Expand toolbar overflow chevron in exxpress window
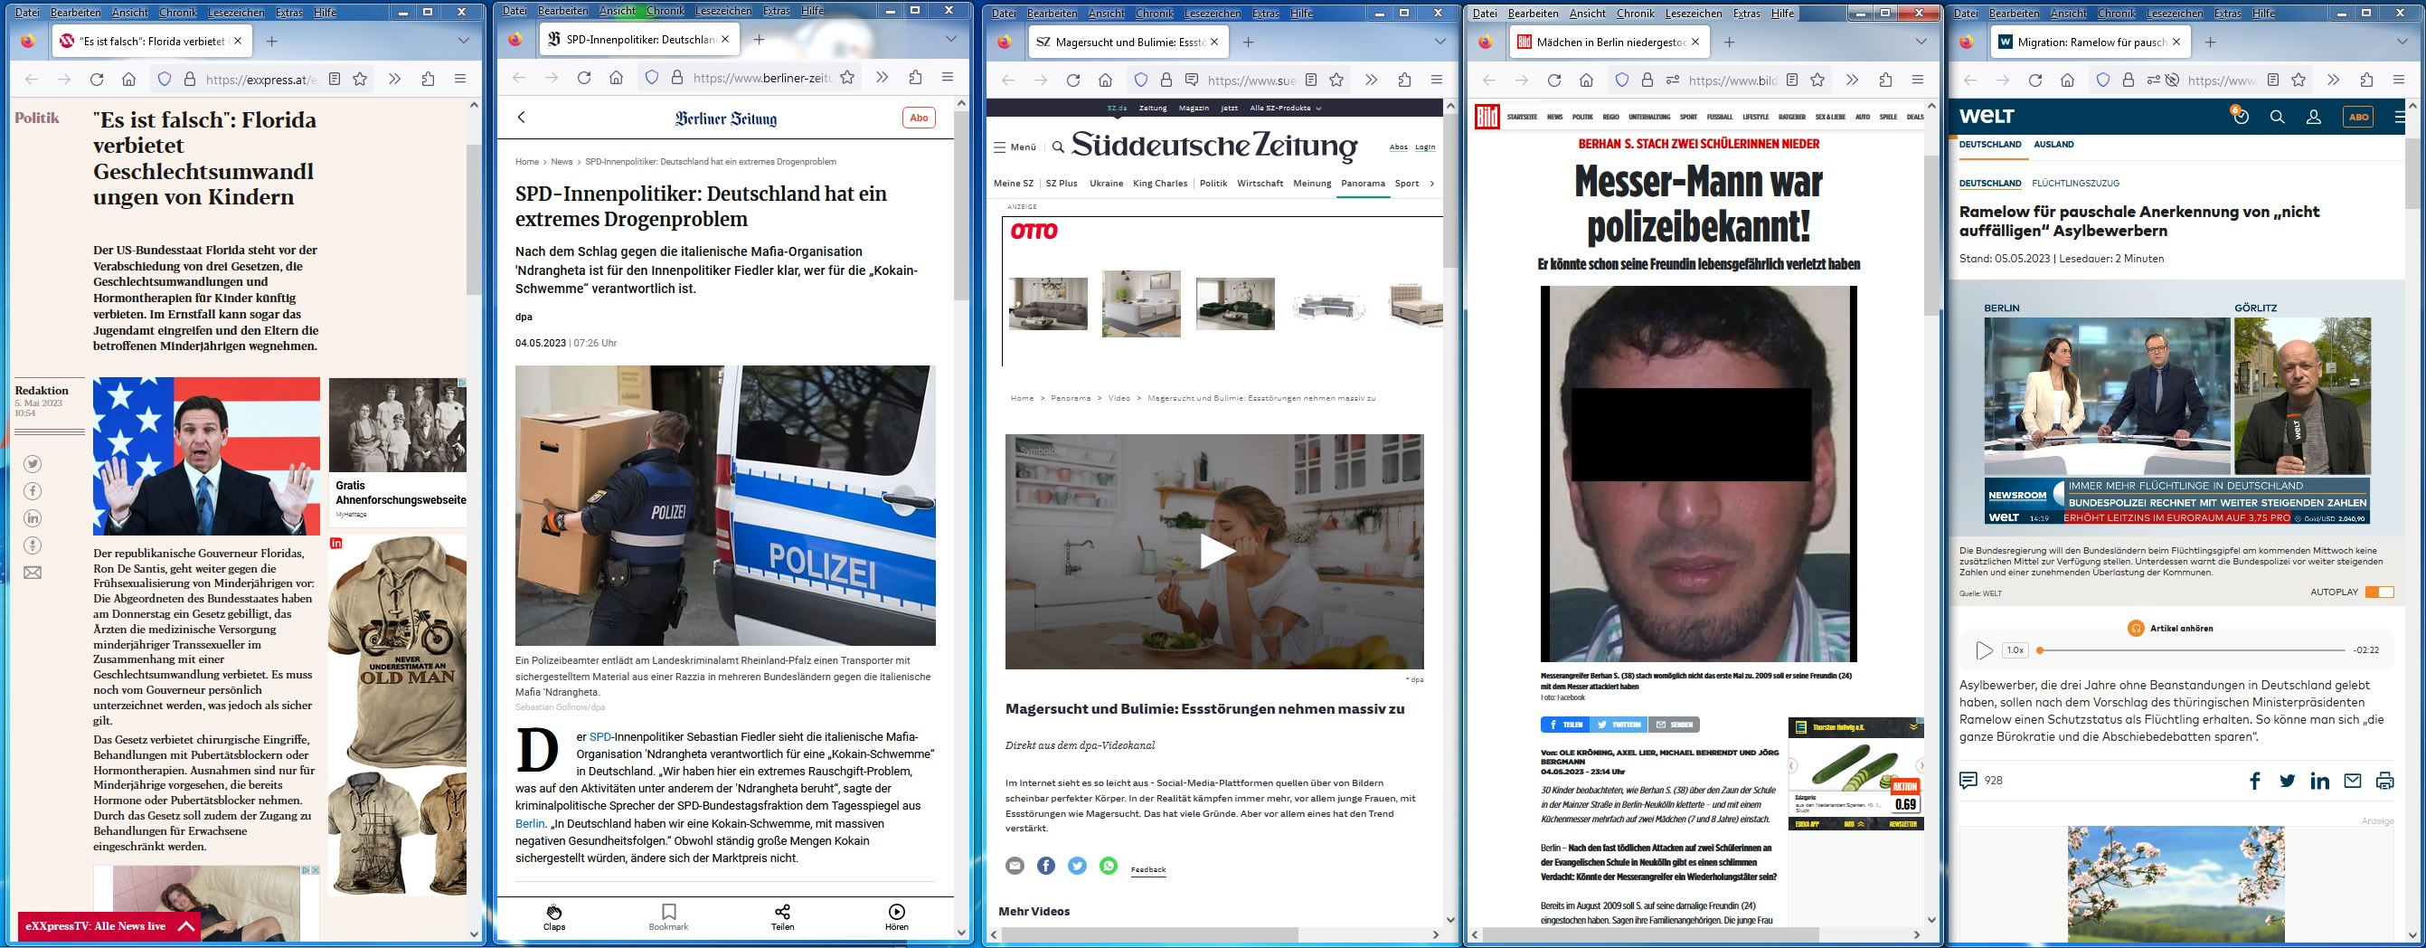2426x948 pixels. pos(394,81)
